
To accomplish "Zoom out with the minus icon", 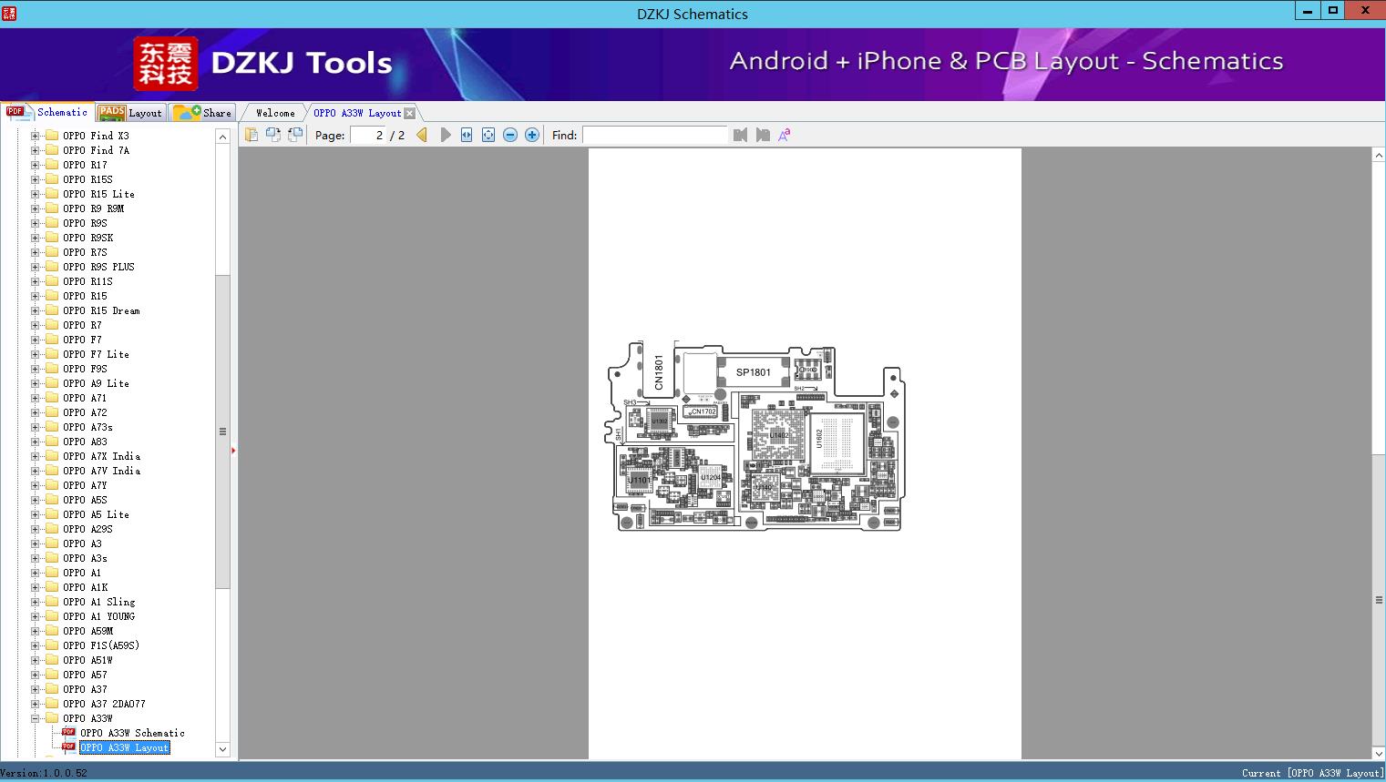I will [x=510, y=135].
